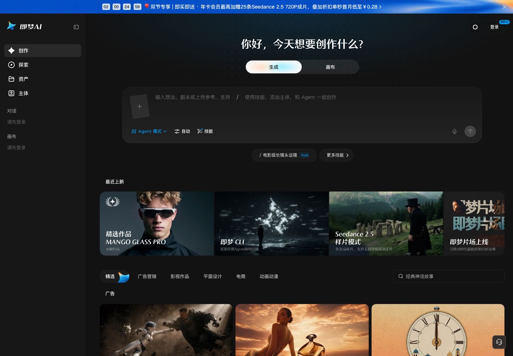This screenshot has width=513, height=356.
Task: Close the top promotion banner
Action: 504,7
